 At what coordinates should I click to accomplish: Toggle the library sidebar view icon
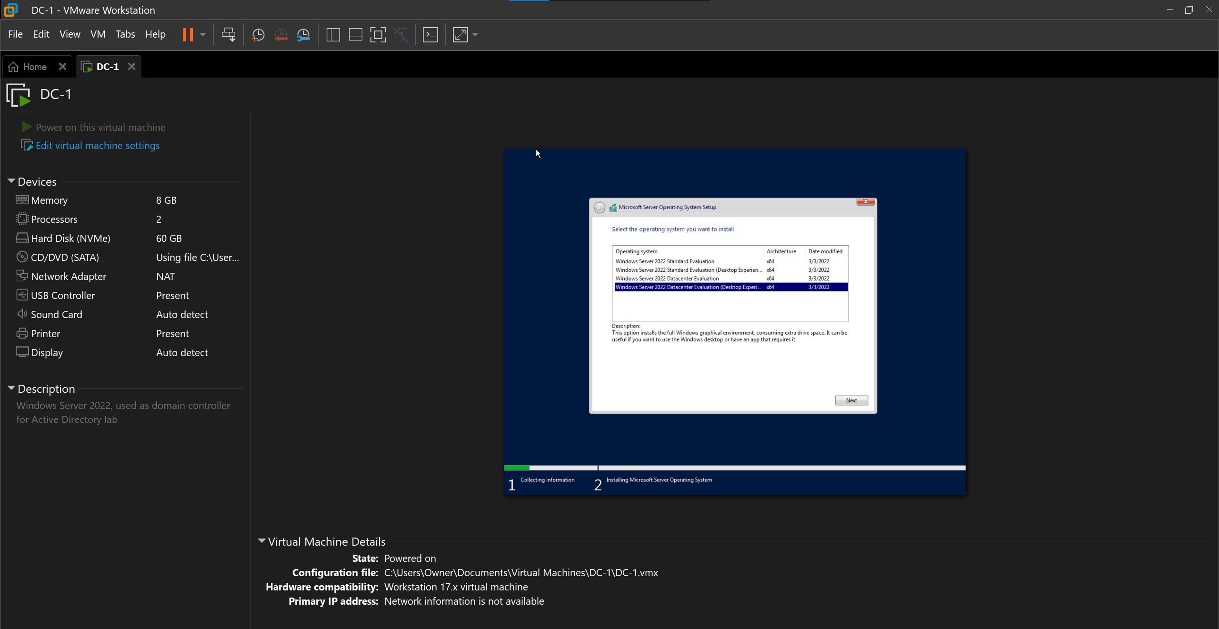coord(333,34)
